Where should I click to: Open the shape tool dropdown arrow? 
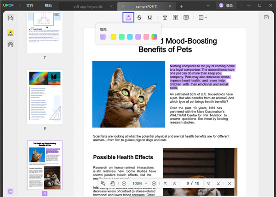click(206, 17)
